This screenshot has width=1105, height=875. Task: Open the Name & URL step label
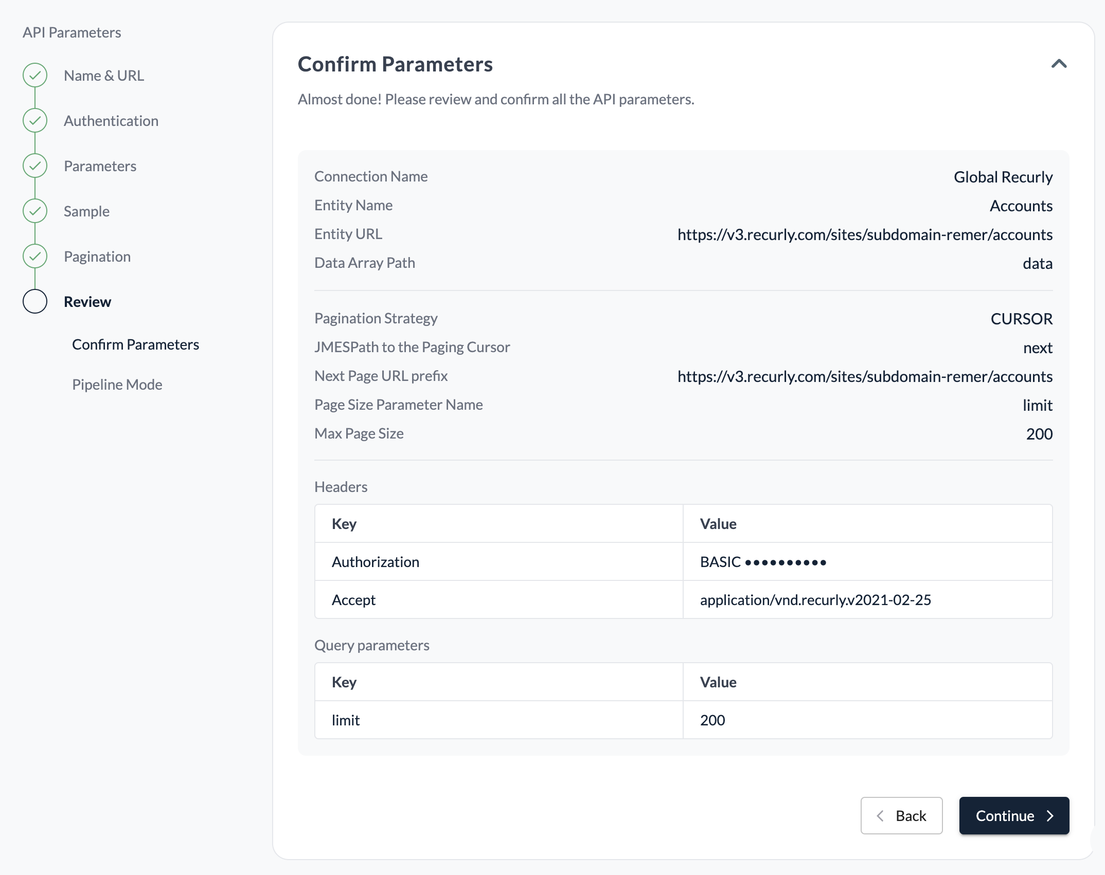(x=104, y=76)
